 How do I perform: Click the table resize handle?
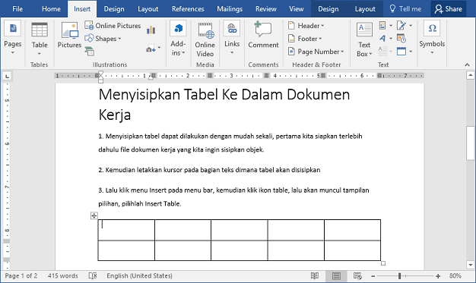[x=383, y=263]
